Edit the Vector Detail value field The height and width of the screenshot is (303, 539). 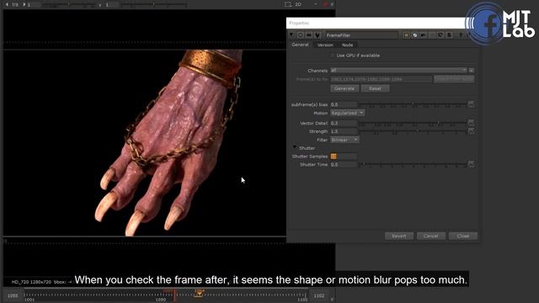(344, 123)
